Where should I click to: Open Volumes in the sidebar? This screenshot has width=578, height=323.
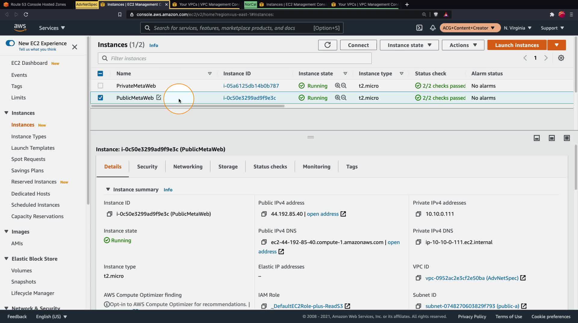tap(21, 271)
